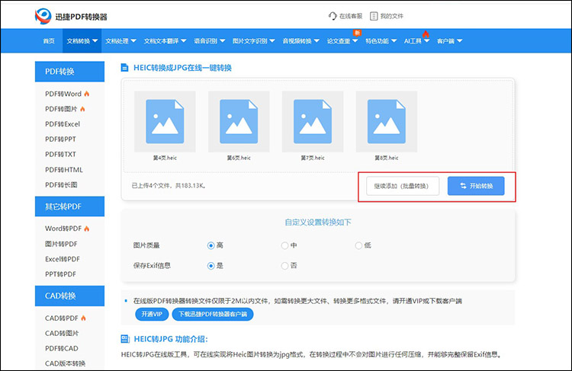This screenshot has width=572, height=371.
Task: Open PDF转PPT in sidebar
Action: pos(60,139)
